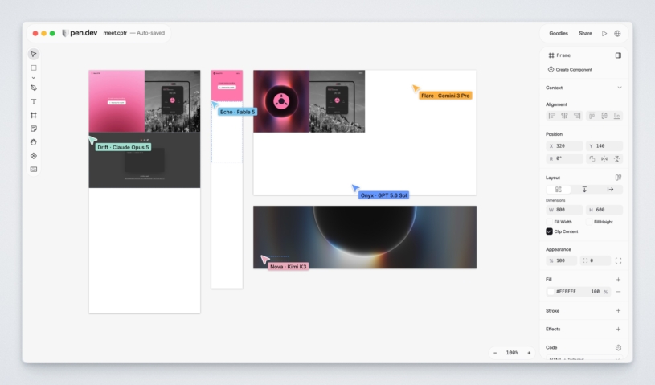Add a stroke
This screenshot has height=385, width=655.
tap(618, 311)
